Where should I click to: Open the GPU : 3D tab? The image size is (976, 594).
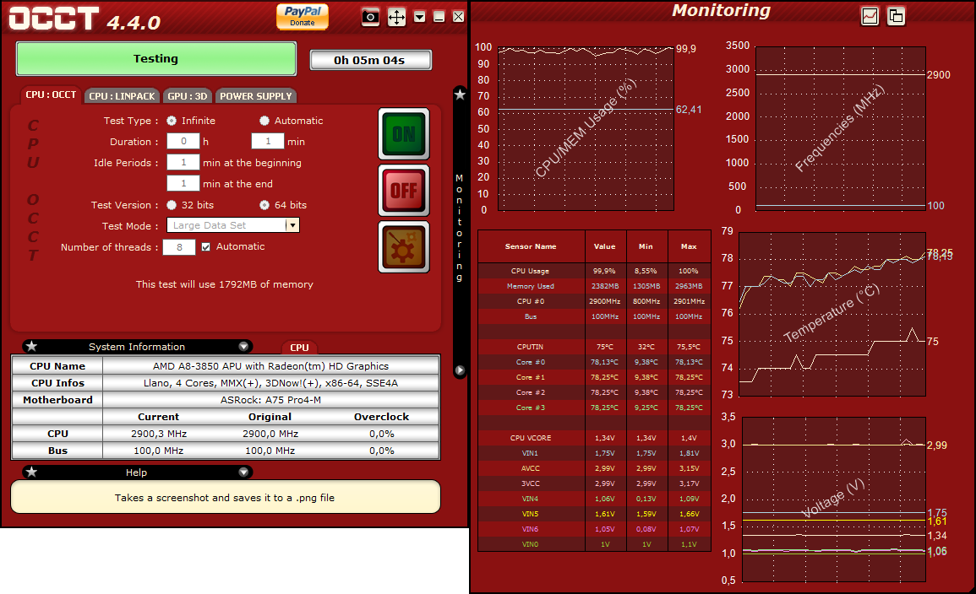[188, 96]
